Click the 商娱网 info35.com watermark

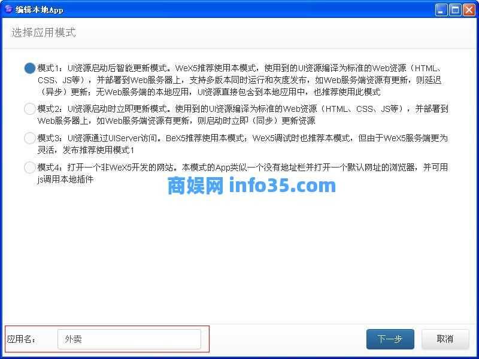(251, 185)
